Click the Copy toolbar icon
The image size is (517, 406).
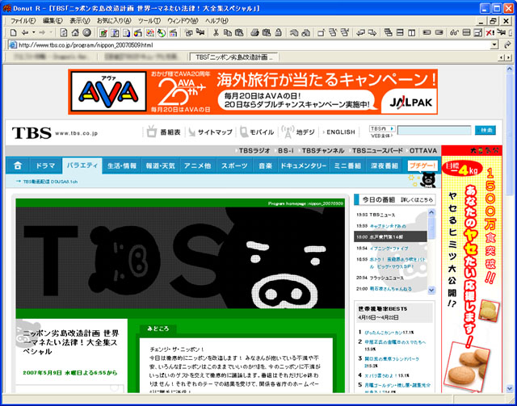pyautogui.click(x=228, y=32)
